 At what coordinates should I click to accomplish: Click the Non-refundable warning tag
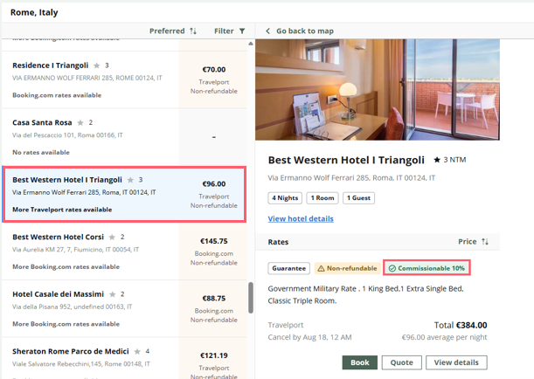347,268
